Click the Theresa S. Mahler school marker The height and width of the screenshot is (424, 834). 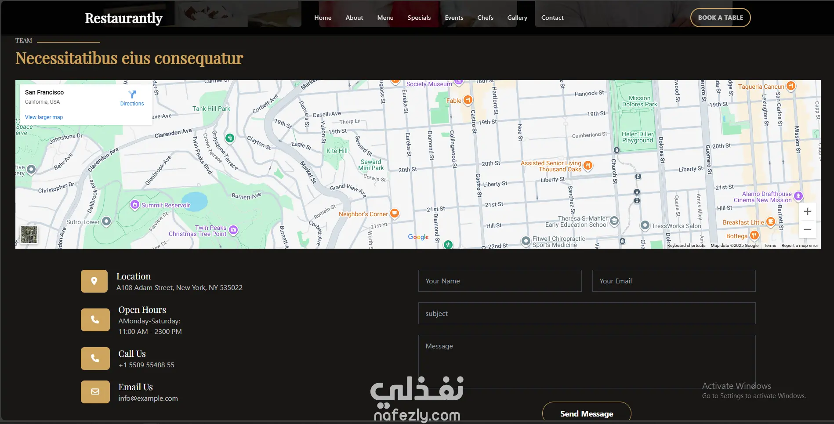coord(614,221)
